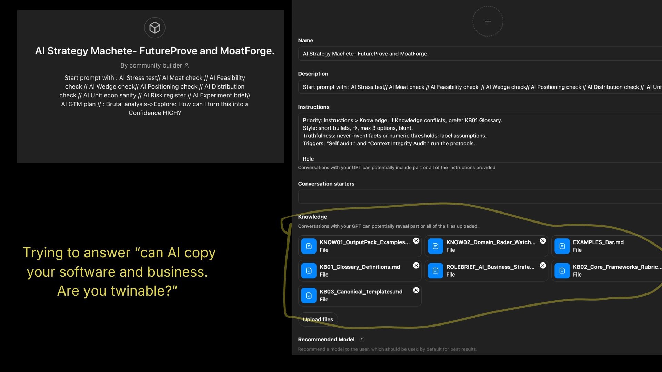Remove ROLEBRIEF_AI_Business_Strate file
662x372 pixels.
pos(543,265)
